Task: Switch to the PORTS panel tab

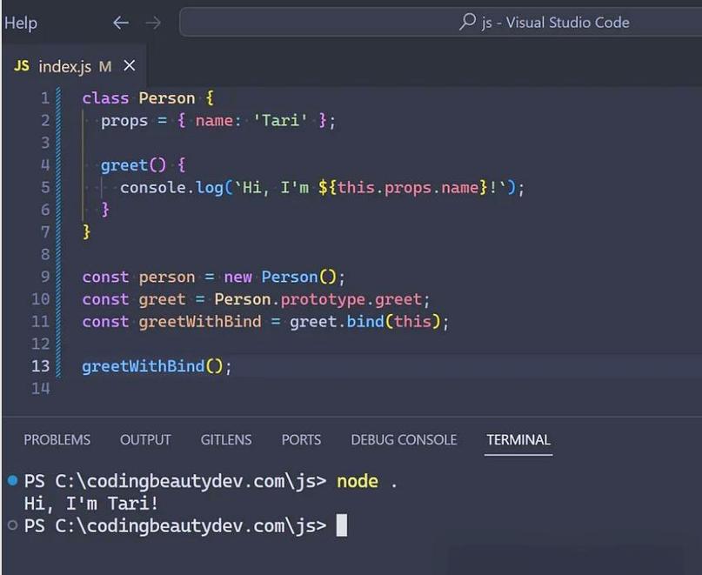Action: (301, 439)
